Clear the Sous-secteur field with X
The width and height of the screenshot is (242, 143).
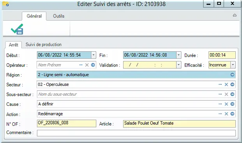tap(226, 94)
